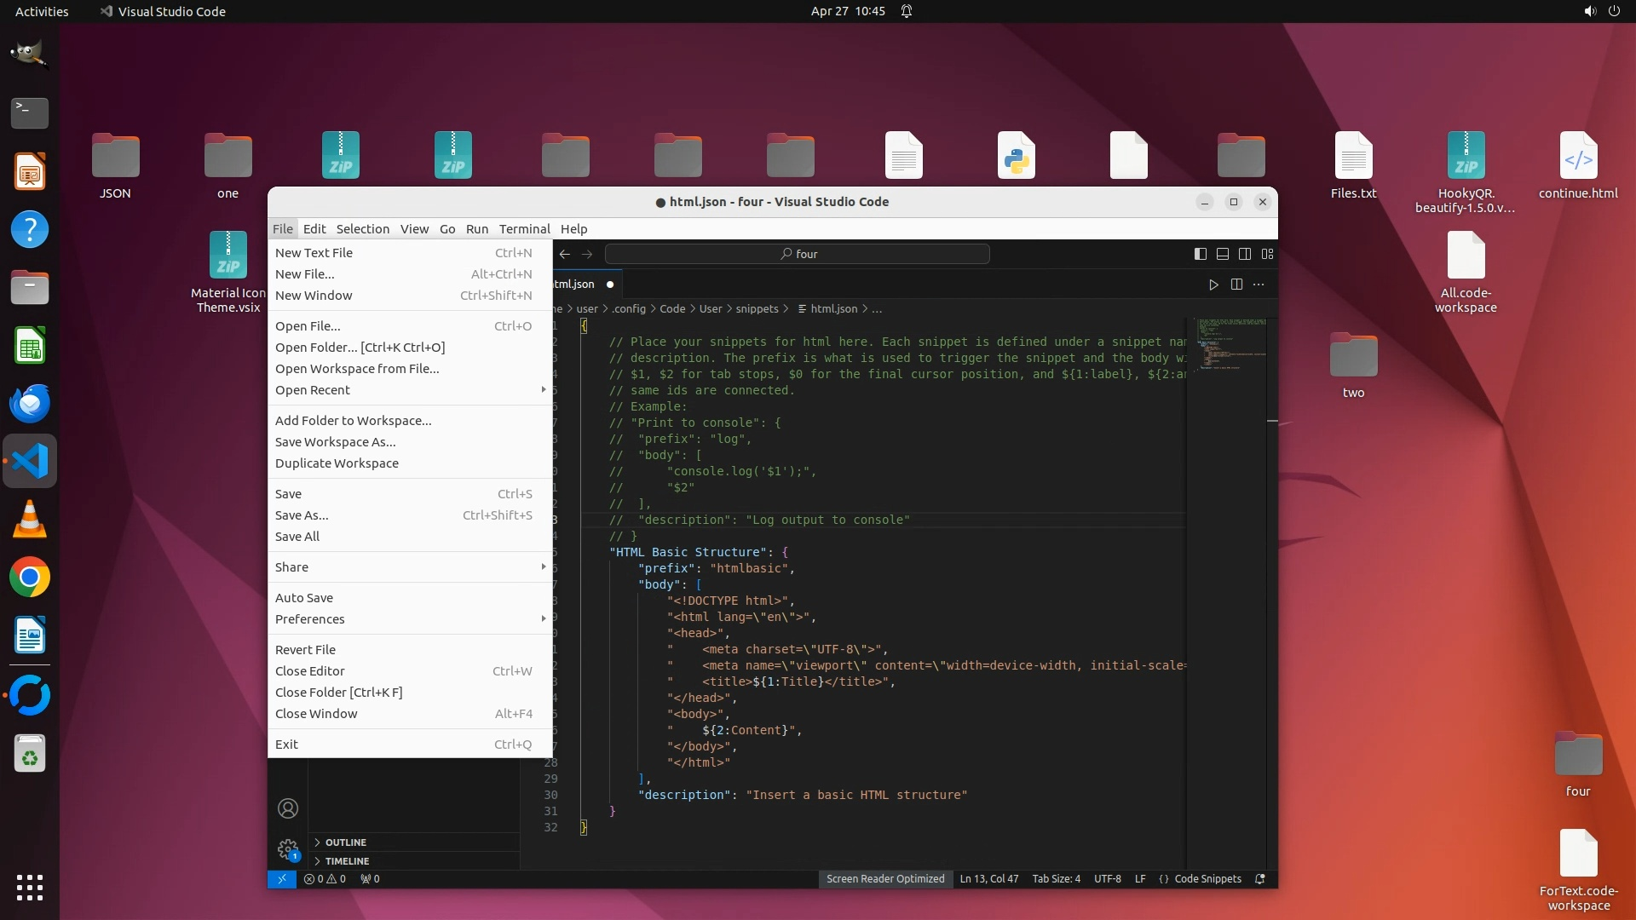Click the Go Back arrow
The image size is (1636, 920).
click(565, 254)
